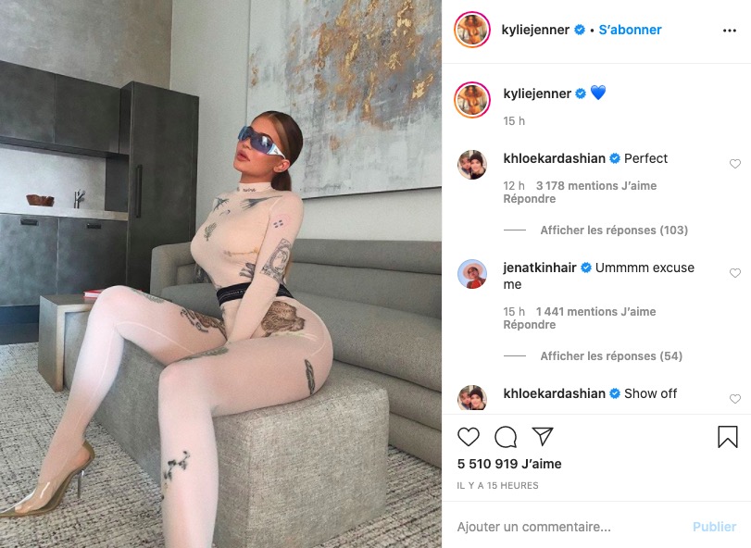Open jenatkinhair's profile picture
Image resolution: width=751 pixels, height=548 pixels.
(x=472, y=274)
